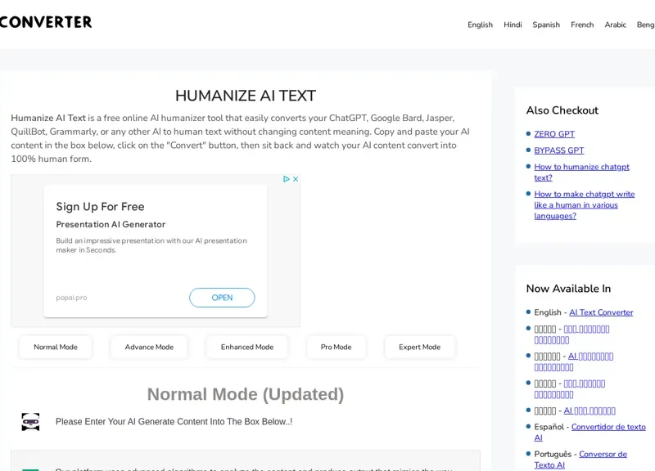The image size is (655, 471).
Task: Select English in the language bar
Action: [x=480, y=25]
